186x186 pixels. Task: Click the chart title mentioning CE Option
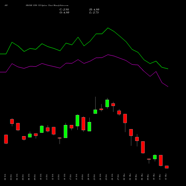47,6
